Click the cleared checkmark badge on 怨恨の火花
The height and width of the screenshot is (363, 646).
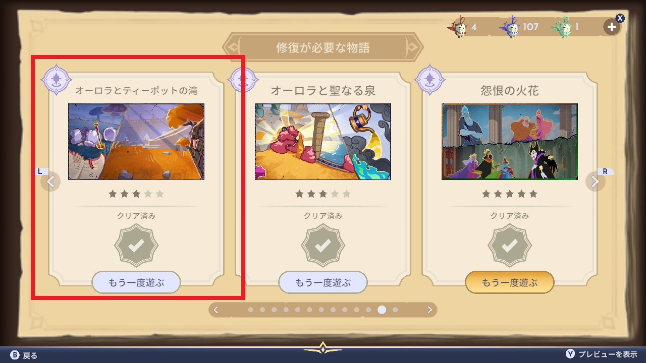click(x=510, y=246)
